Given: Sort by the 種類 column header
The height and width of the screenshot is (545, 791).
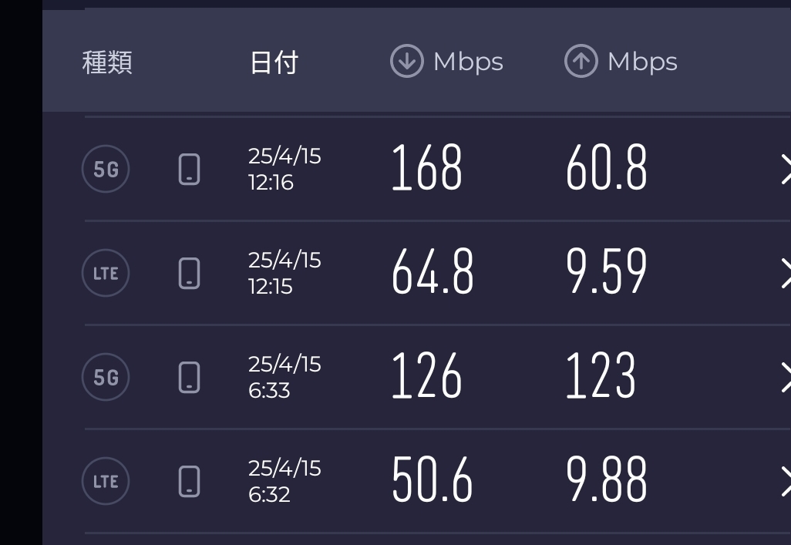Looking at the screenshot, I should tap(107, 62).
